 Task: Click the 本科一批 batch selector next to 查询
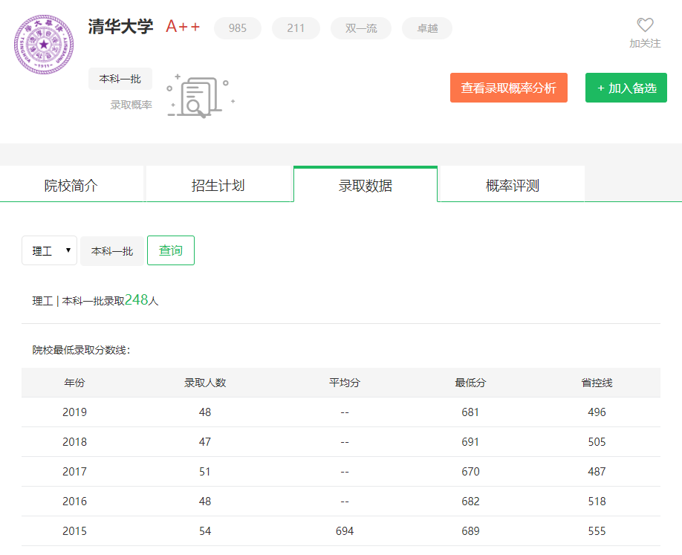[112, 251]
